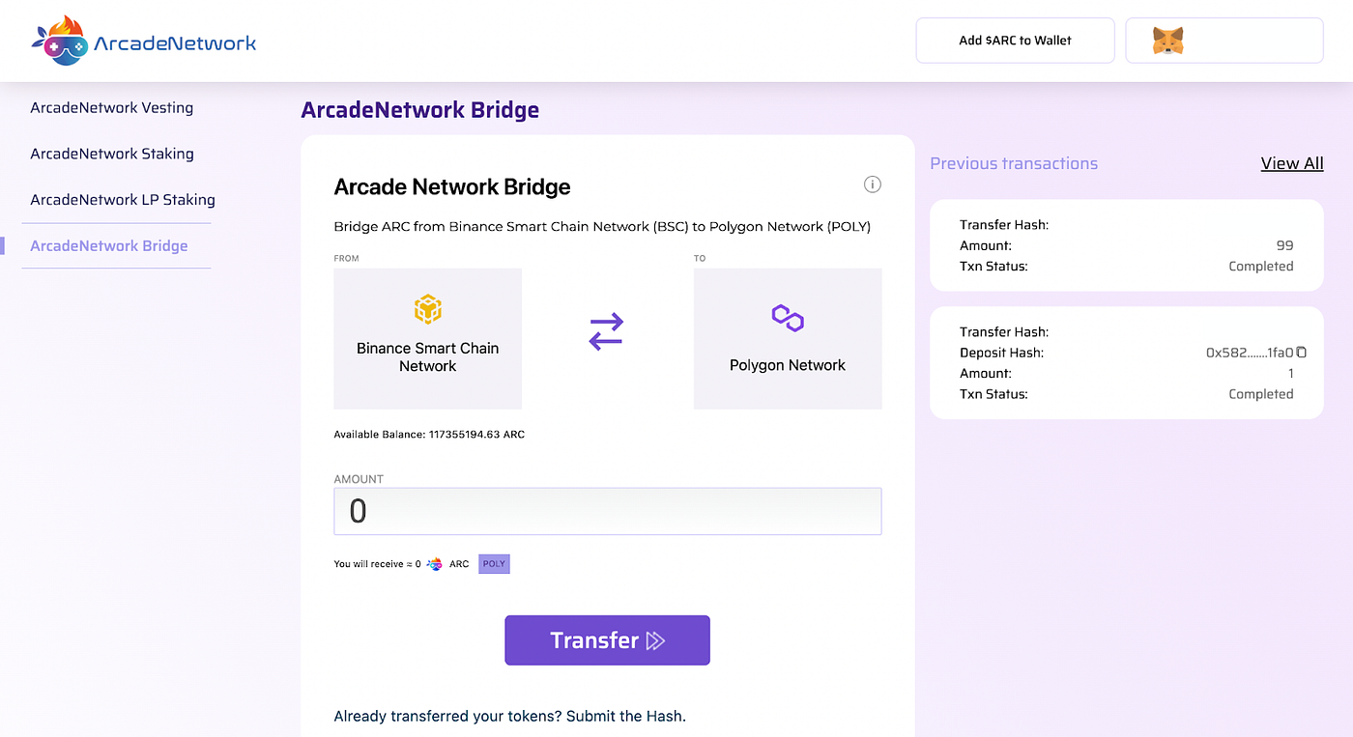
Task: Copy the deposit hash 0x582...1fa0
Action: tap(1302, 353)
